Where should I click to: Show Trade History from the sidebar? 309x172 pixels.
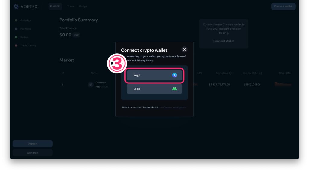(x=28, y=45)
